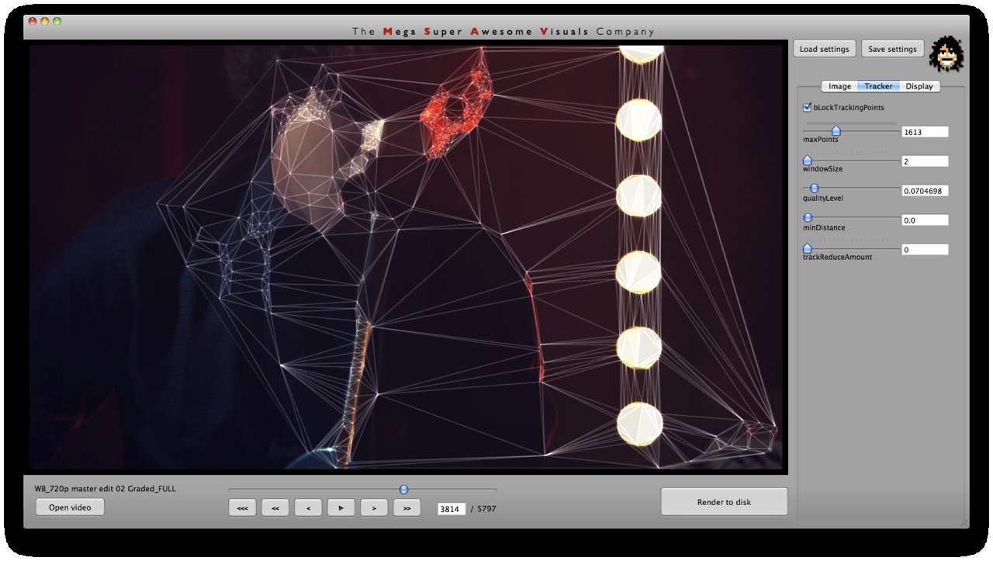Click the trackReduceAmount value field
993x561 pixels.
click(x=925, y=250)
